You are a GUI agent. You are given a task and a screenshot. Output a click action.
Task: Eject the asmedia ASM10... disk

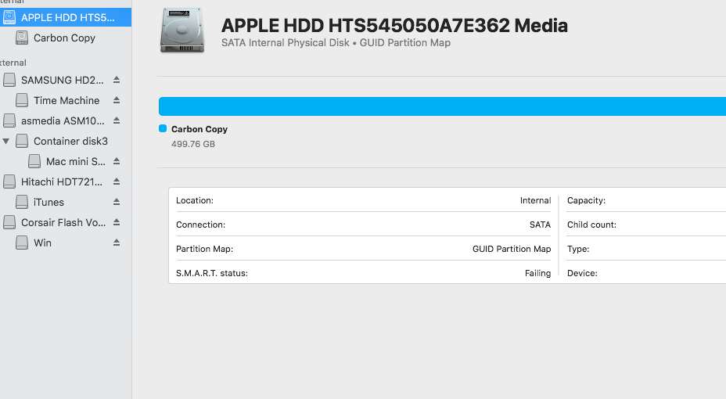117,120
